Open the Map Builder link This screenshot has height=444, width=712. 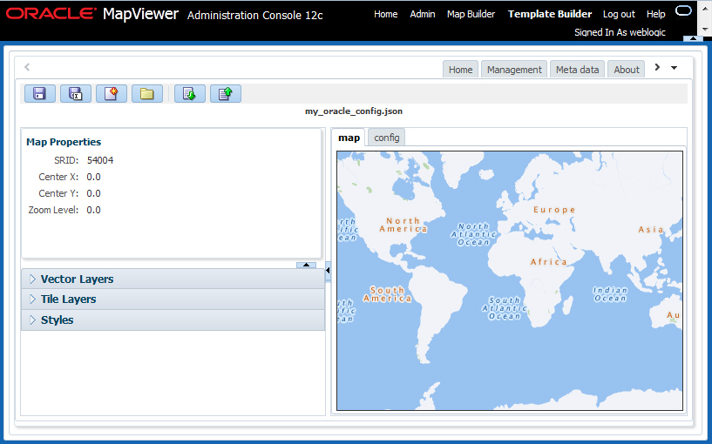pos(471,14)
